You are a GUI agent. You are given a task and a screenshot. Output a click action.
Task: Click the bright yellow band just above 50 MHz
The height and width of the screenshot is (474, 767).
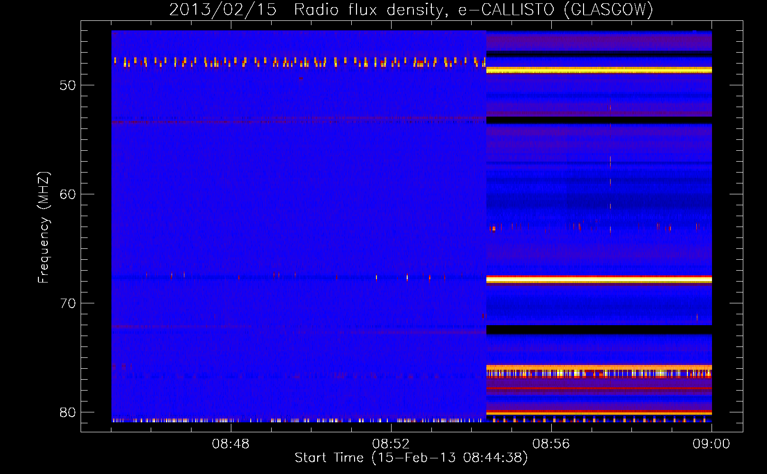coord(599,70)
